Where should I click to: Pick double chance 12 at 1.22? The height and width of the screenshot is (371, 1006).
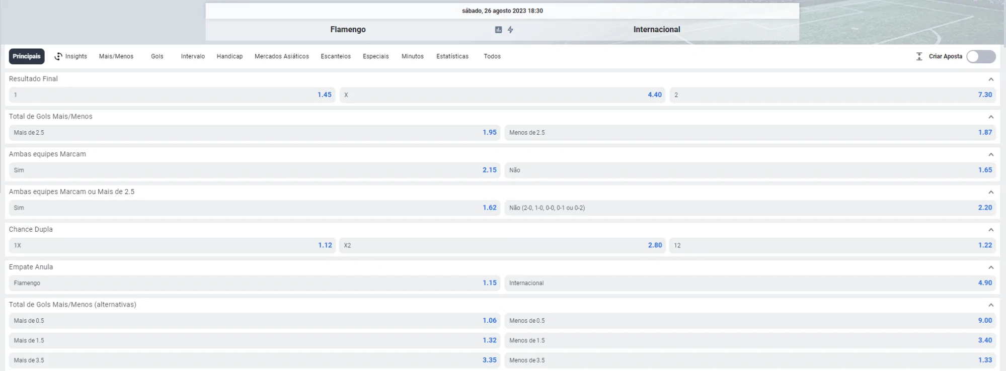(x=833, y=245)
